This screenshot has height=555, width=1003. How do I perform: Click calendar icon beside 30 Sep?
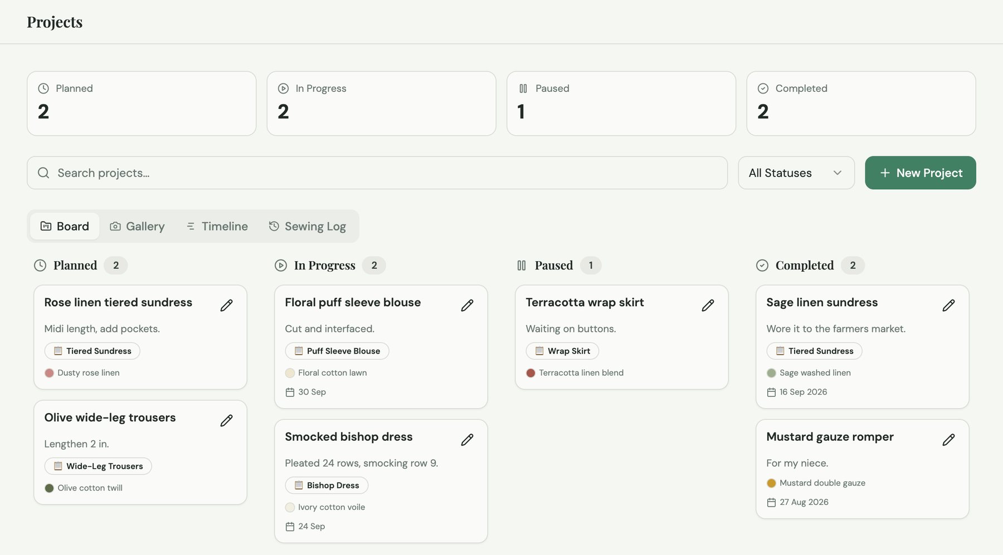click(x=290, y=392)
